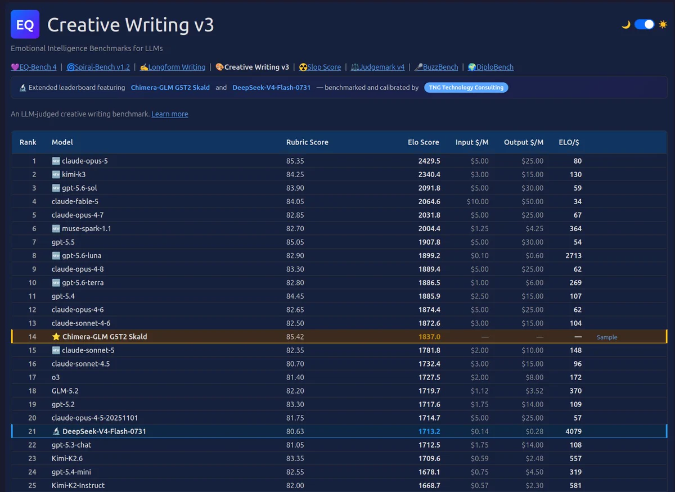Click the NEW badge icon beside claude-opus-5
675x492 pixels.
pos(56,161)
